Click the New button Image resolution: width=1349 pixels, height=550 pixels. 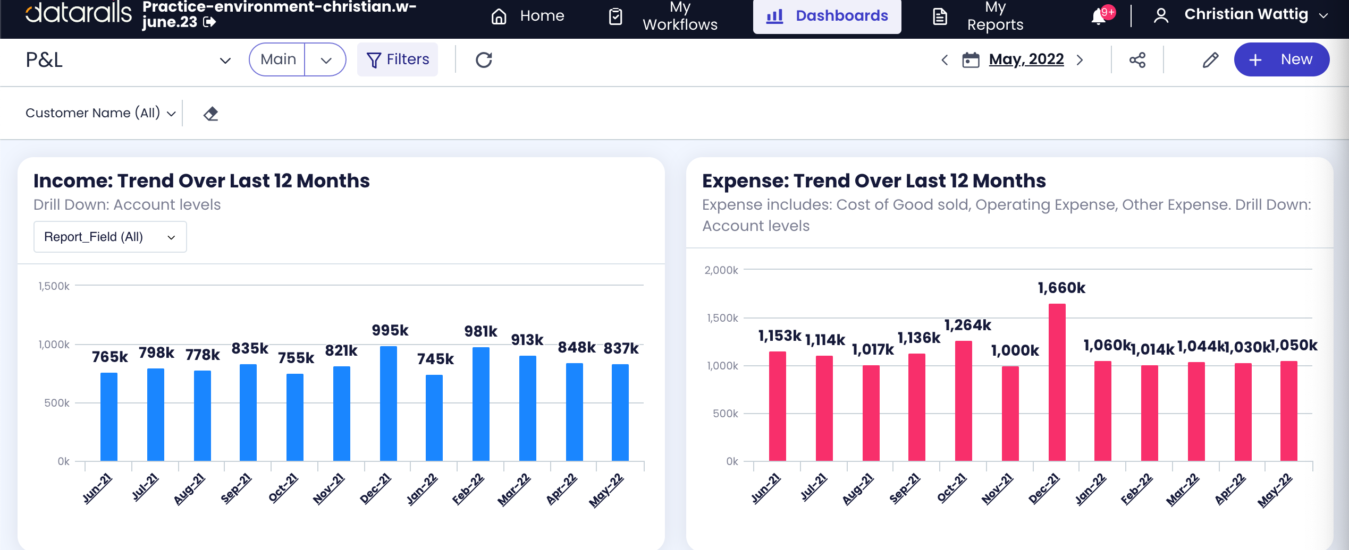coord(1281,59)
